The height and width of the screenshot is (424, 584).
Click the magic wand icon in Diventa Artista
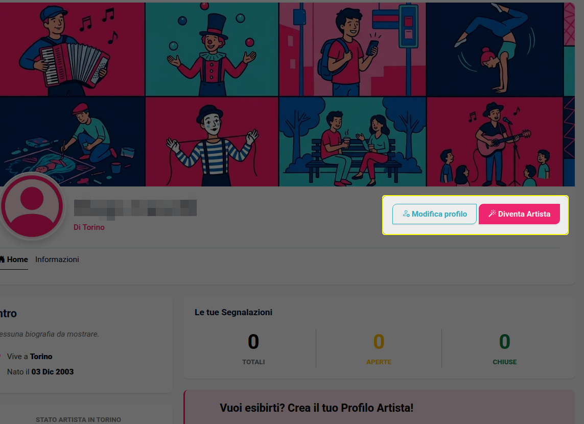point(492,214)
